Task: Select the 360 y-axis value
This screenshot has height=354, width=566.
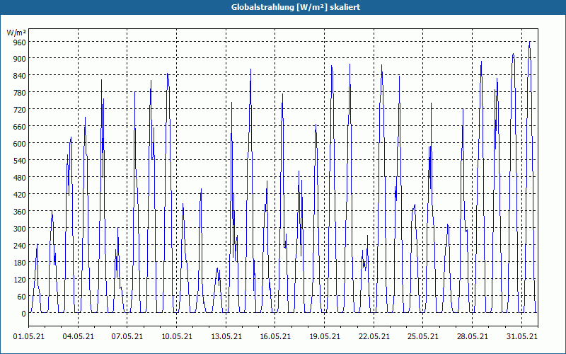Action: [x=20, y=211]
